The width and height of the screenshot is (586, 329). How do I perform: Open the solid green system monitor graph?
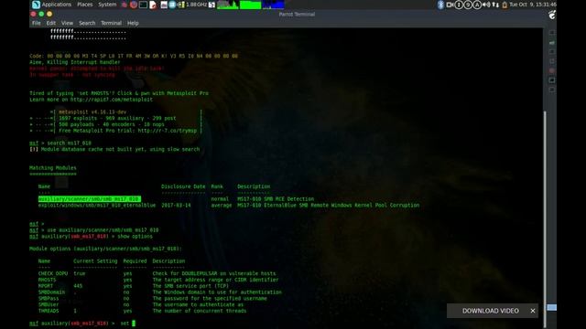tap(250, 5)
